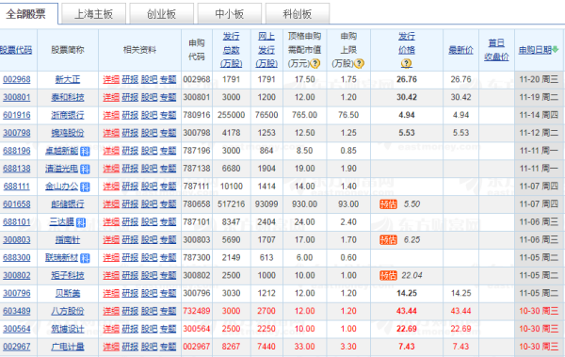Open stock code 002968 link
Image resolution: width=565 pixels, height=357 pixels.
tap(17, 79)
